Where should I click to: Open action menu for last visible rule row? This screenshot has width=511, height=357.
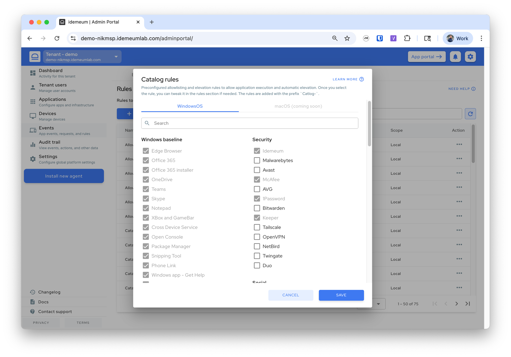coord(459,288)
